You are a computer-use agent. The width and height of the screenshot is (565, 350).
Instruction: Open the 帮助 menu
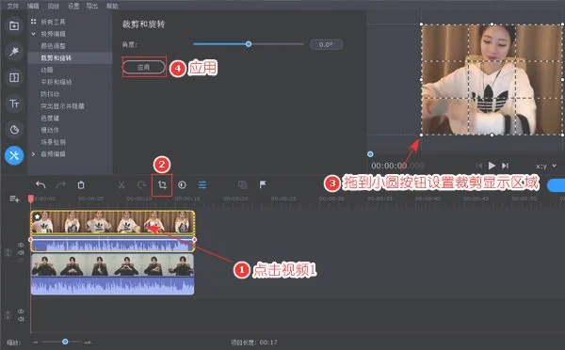pyautogui.click(x=112, y=6)
